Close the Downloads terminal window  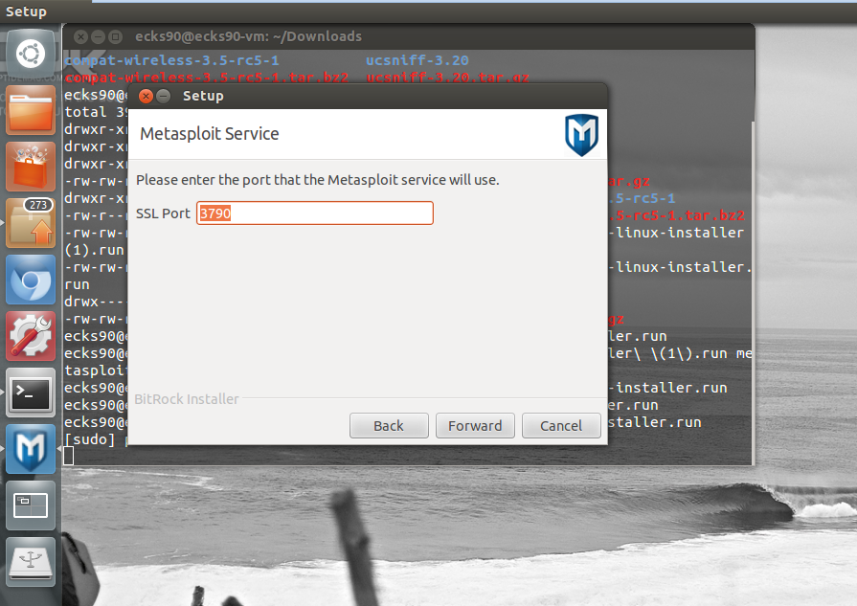pyautogui.click(x=80, y=36)
